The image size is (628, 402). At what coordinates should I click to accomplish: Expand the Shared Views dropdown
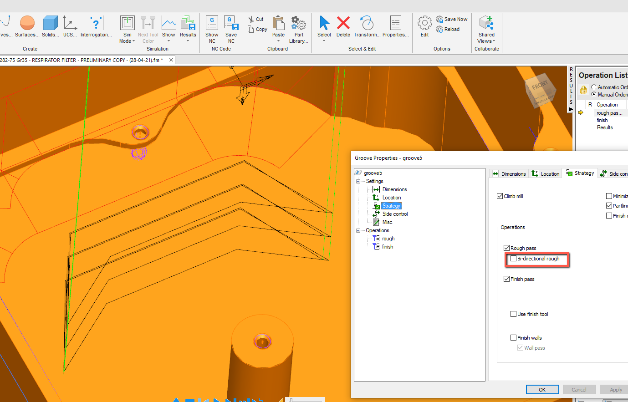click(486, 41)
